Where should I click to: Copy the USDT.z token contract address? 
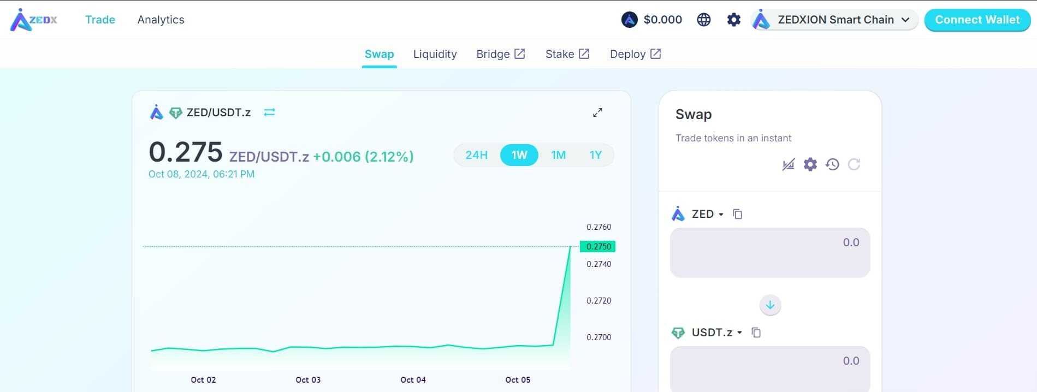(756, 332)
